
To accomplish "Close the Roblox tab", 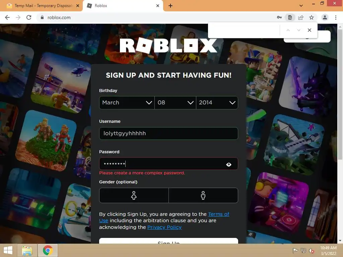I will [158, 6].
